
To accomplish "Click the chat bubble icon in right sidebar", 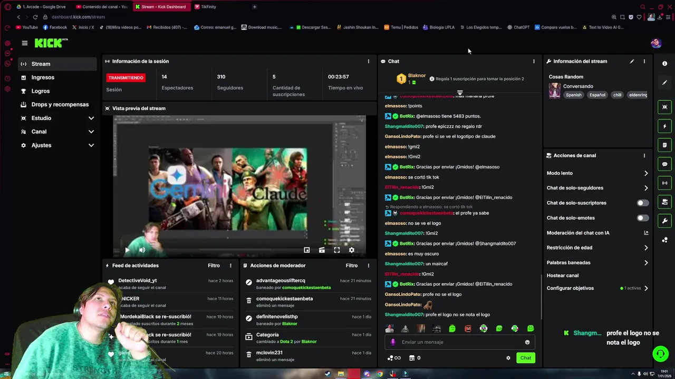I will (x=664, y=164).
